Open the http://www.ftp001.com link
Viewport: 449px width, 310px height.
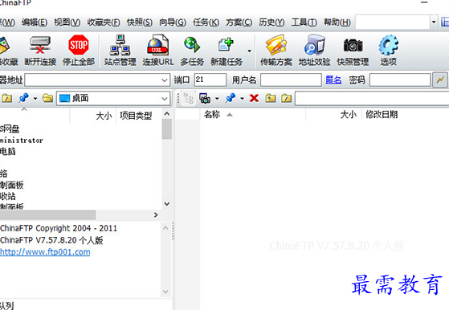(45, 252)
